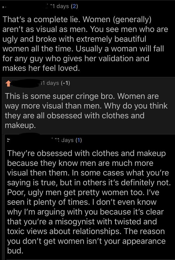Click the small mark left of top comment's author
The width and height of the screenshot is (175, 260).
click(x=3, y=7)
